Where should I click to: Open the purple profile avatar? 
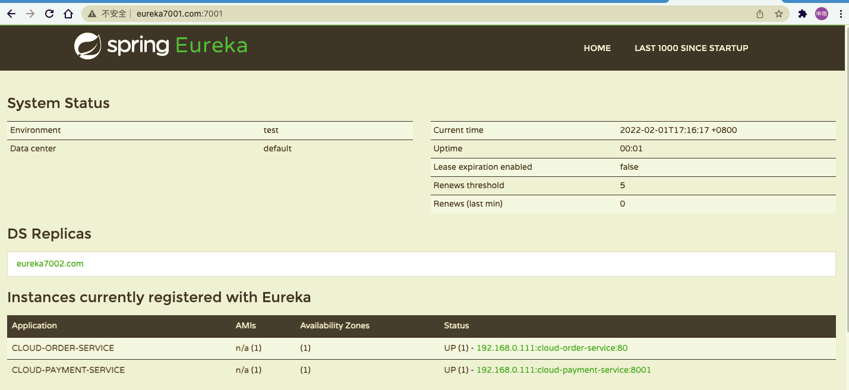[821, 14]
